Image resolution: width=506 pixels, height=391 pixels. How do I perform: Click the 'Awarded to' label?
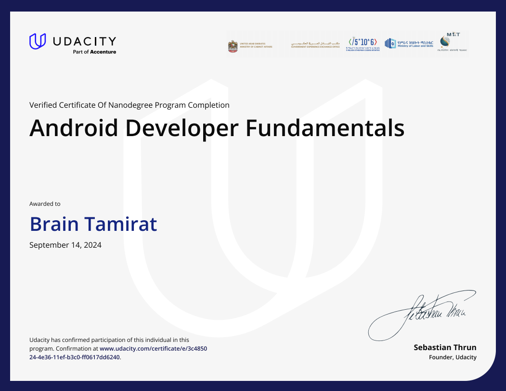pyautogui.click(x=45, y=204)
